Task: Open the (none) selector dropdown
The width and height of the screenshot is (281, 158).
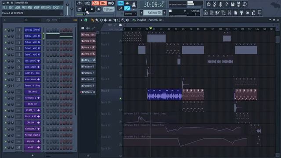Action: click(130, 14)
